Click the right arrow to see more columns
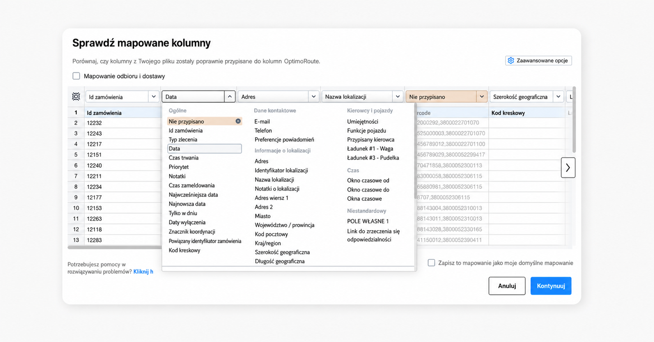Image resolution: width=654 pixels, height=342 pixels. click(x=568, y=168)
